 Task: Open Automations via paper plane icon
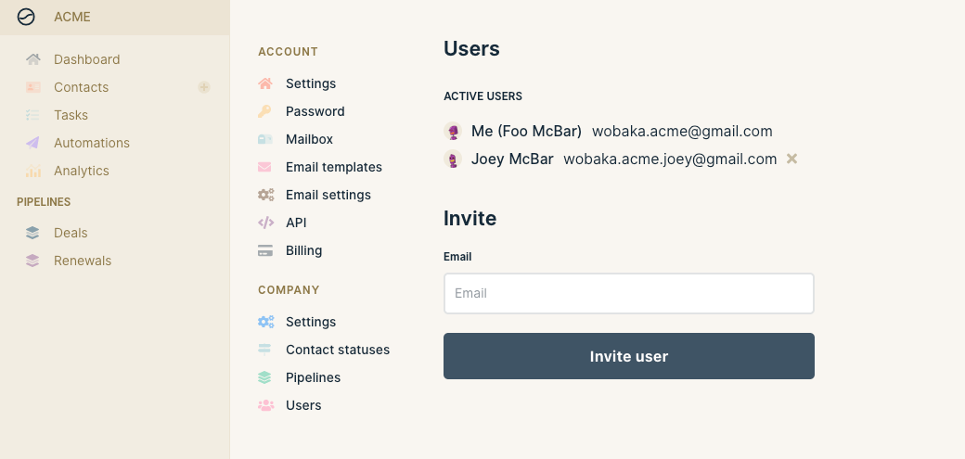[33, 143]
